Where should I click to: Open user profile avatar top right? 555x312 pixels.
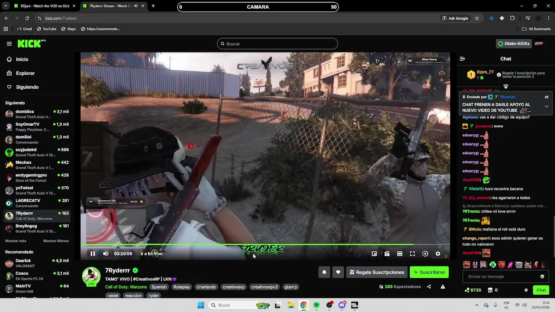point(539,44)
